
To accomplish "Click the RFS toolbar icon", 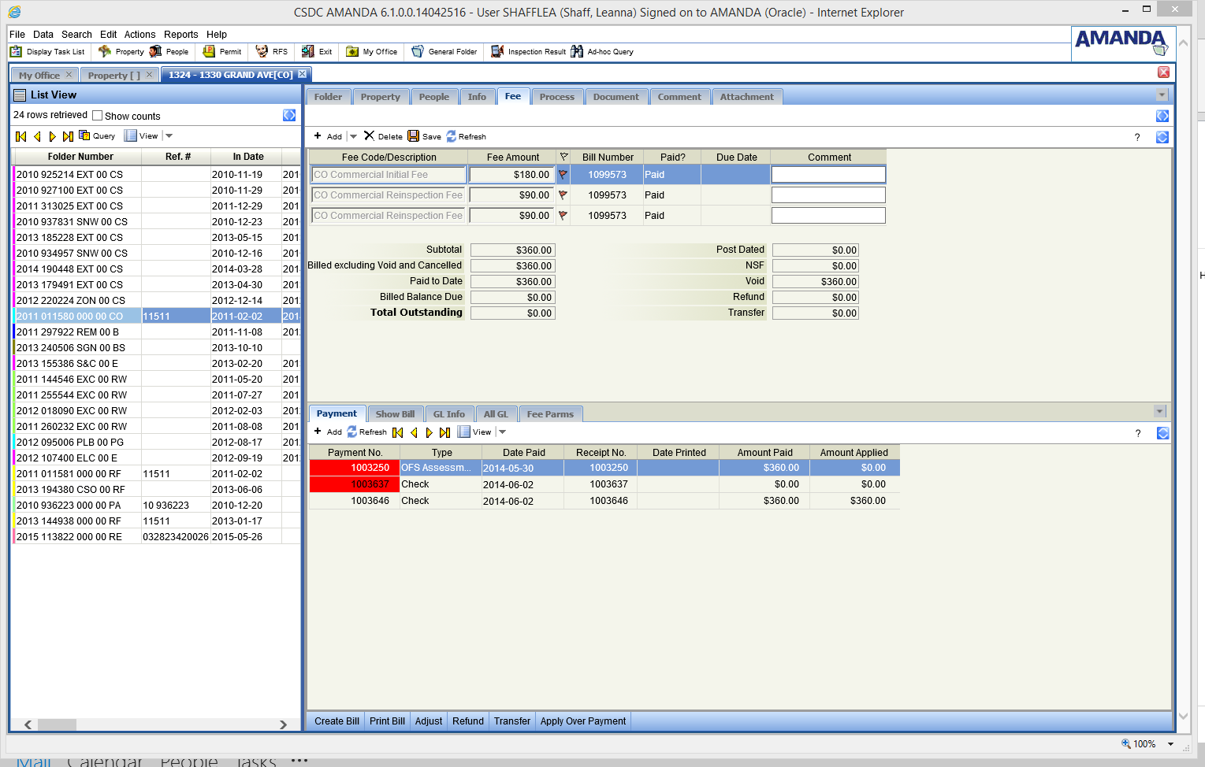I will point(262,52).
